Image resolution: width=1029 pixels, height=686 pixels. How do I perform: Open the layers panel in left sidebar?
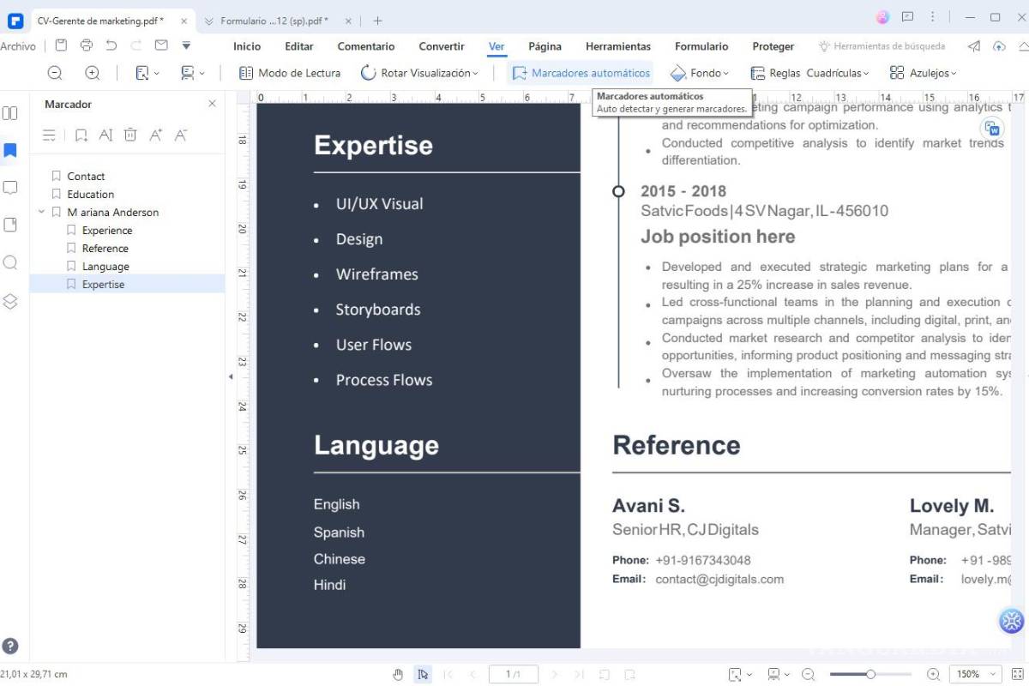click(10, 301)
